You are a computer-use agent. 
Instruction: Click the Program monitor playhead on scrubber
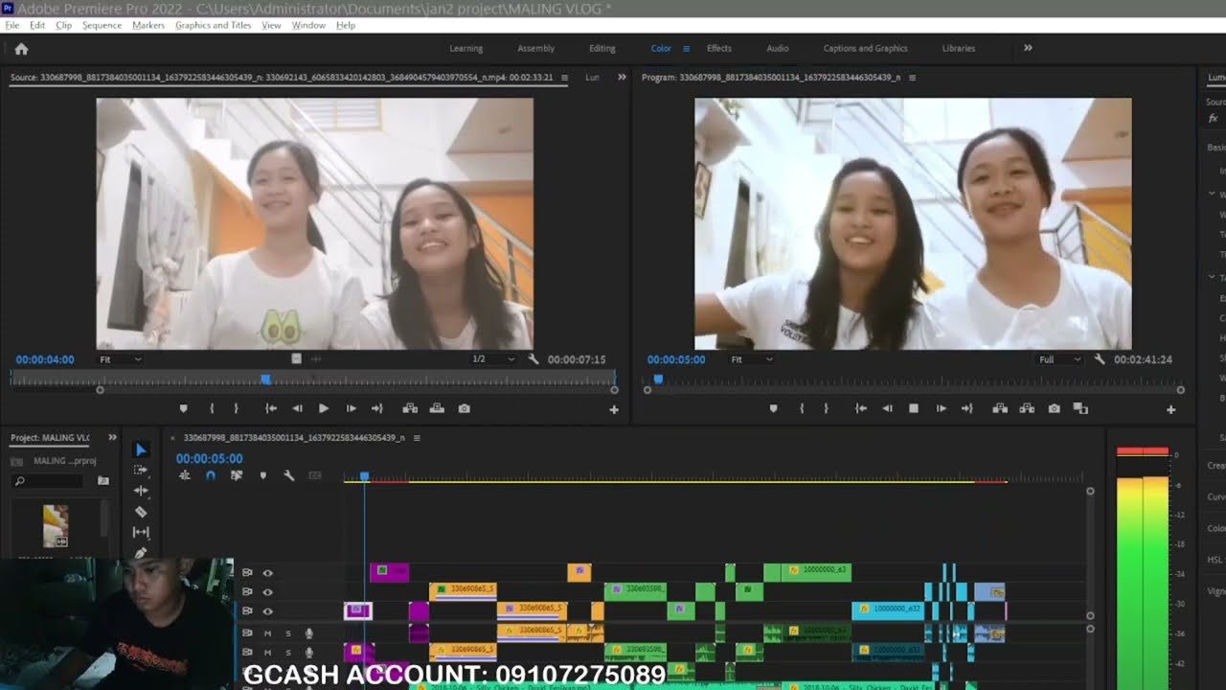point(658,379)
